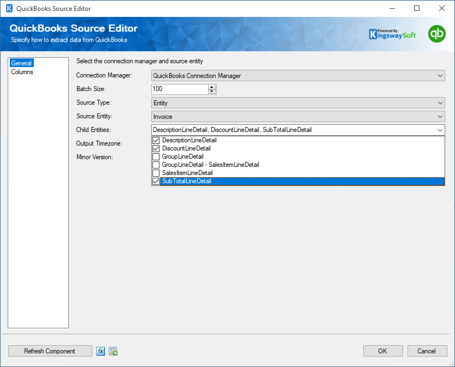Click the KingswaySoft K title bar icon
This screenshot has height=367, width=455.
(9, 8)
